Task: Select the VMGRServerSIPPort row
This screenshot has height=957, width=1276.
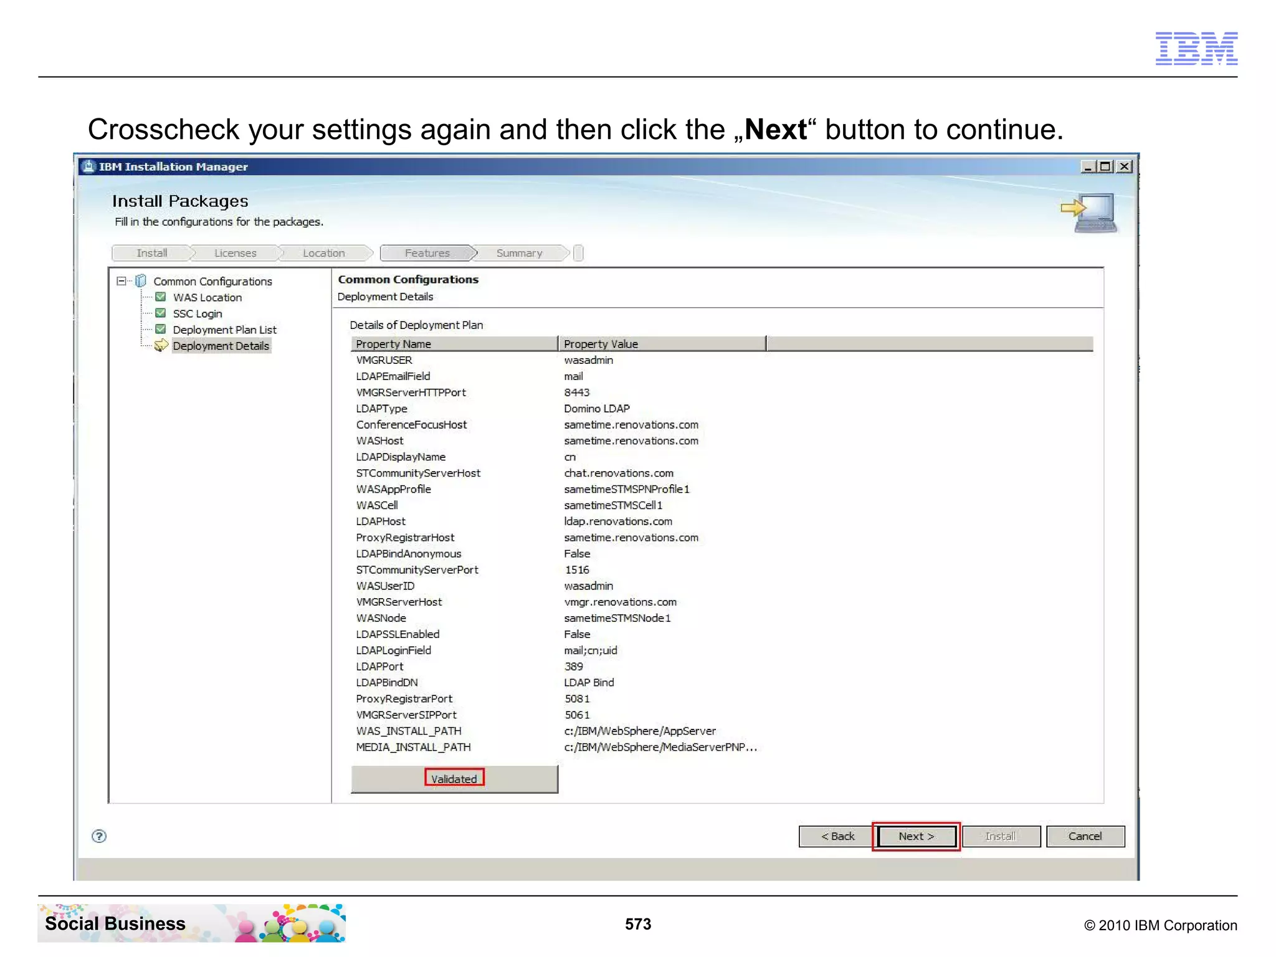Action: click(721, 715)
